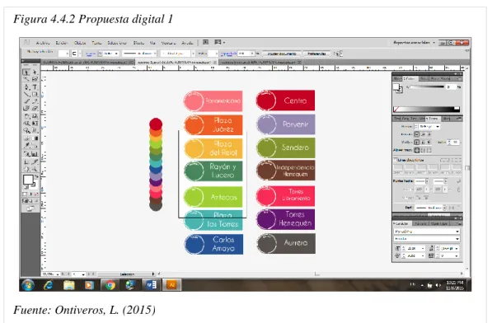Open the Aspectos esenciales workspace switcher
The width and height of the screenshot is (492, 323).
point(415,42)
